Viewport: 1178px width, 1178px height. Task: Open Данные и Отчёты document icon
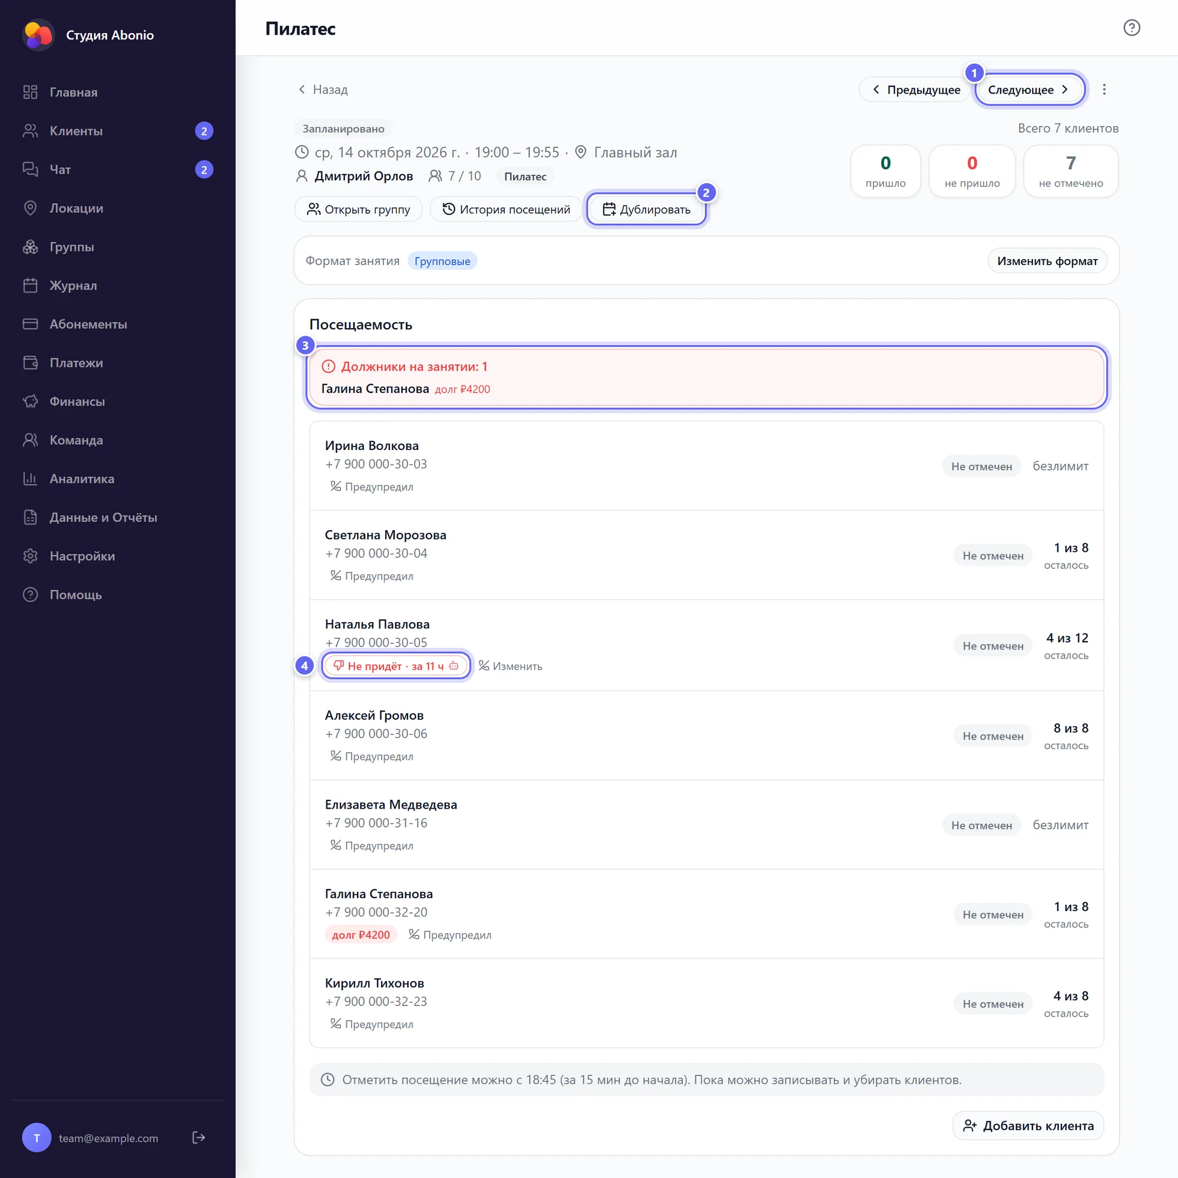[31, 517]
